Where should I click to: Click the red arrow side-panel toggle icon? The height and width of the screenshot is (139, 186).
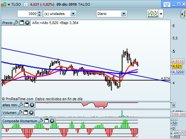184,14
